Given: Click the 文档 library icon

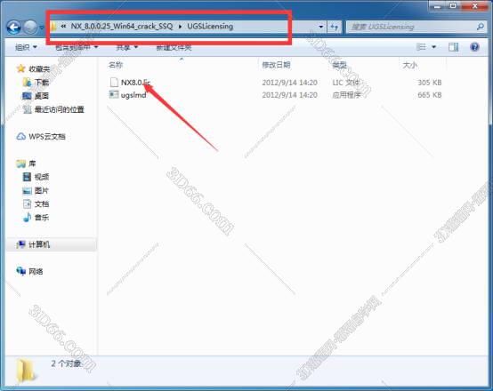Looking at the screenshot, I should pos(27,203).
